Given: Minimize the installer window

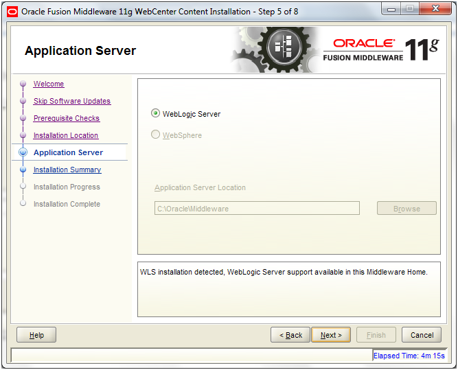Looking at the screenshot, I should click(391, 9).
